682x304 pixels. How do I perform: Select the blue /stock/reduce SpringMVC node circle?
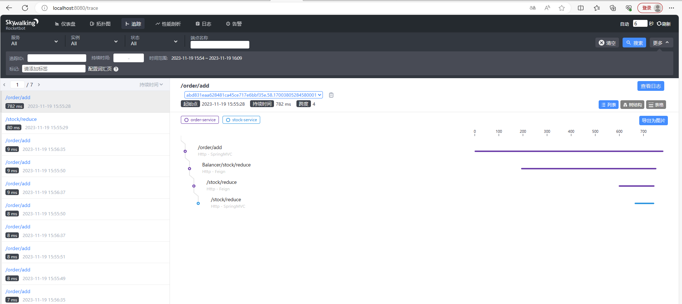tap(198, 203)
